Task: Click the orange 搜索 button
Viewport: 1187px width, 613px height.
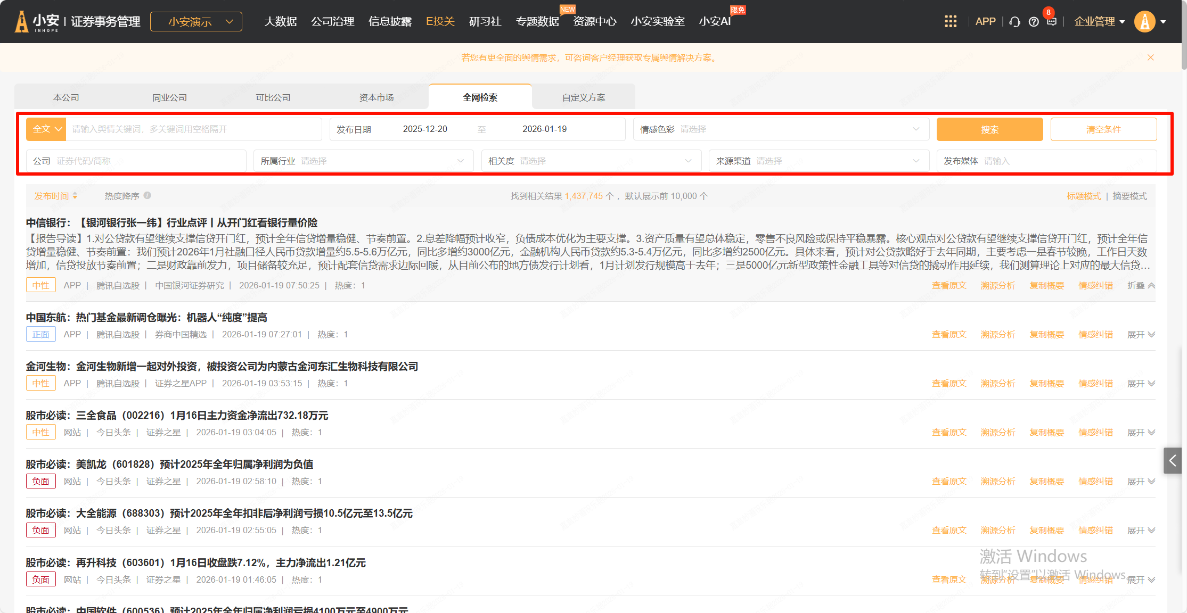Action: point(989,129)
